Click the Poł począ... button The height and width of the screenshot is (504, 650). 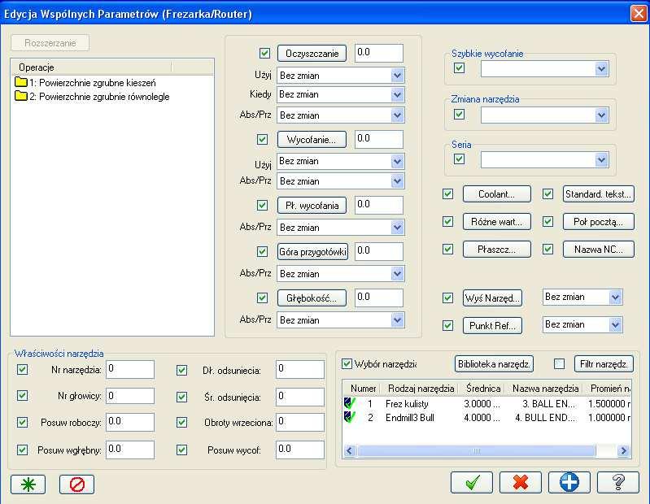(598, 222)
